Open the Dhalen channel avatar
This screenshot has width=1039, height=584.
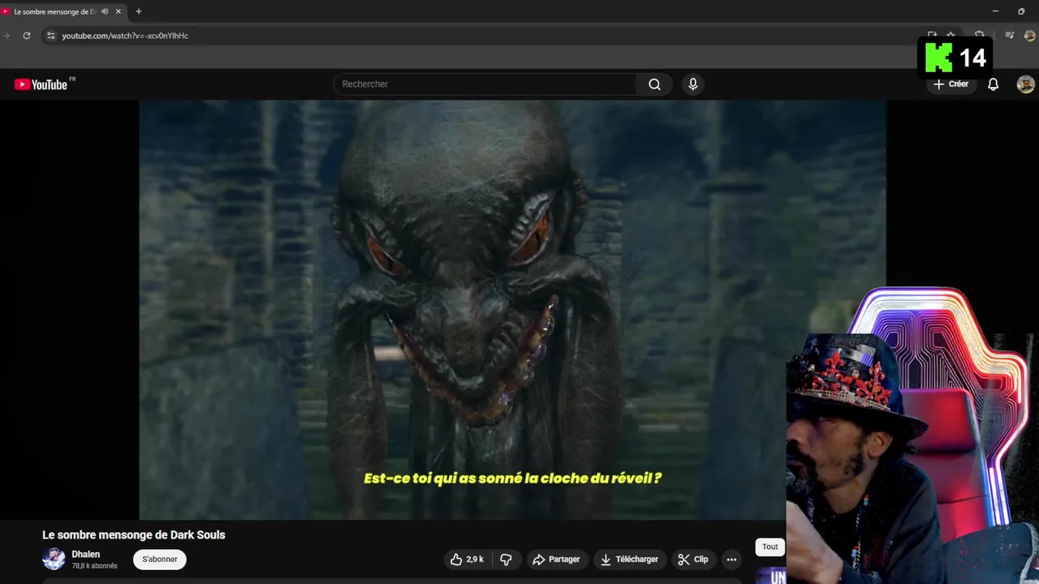(x=54, y=559)
